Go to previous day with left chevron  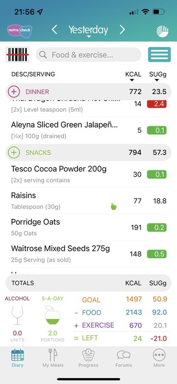pos(55,30)
